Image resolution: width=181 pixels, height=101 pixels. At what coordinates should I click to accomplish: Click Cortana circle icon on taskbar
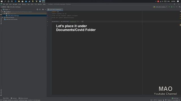tap(8, 1)
